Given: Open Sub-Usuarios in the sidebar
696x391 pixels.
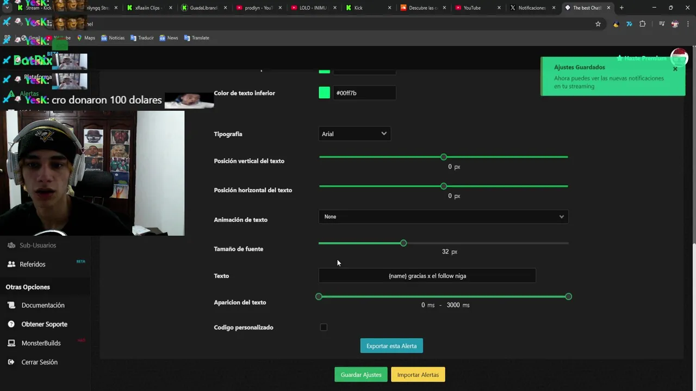Looking at the screenshot, I should 38,245.
